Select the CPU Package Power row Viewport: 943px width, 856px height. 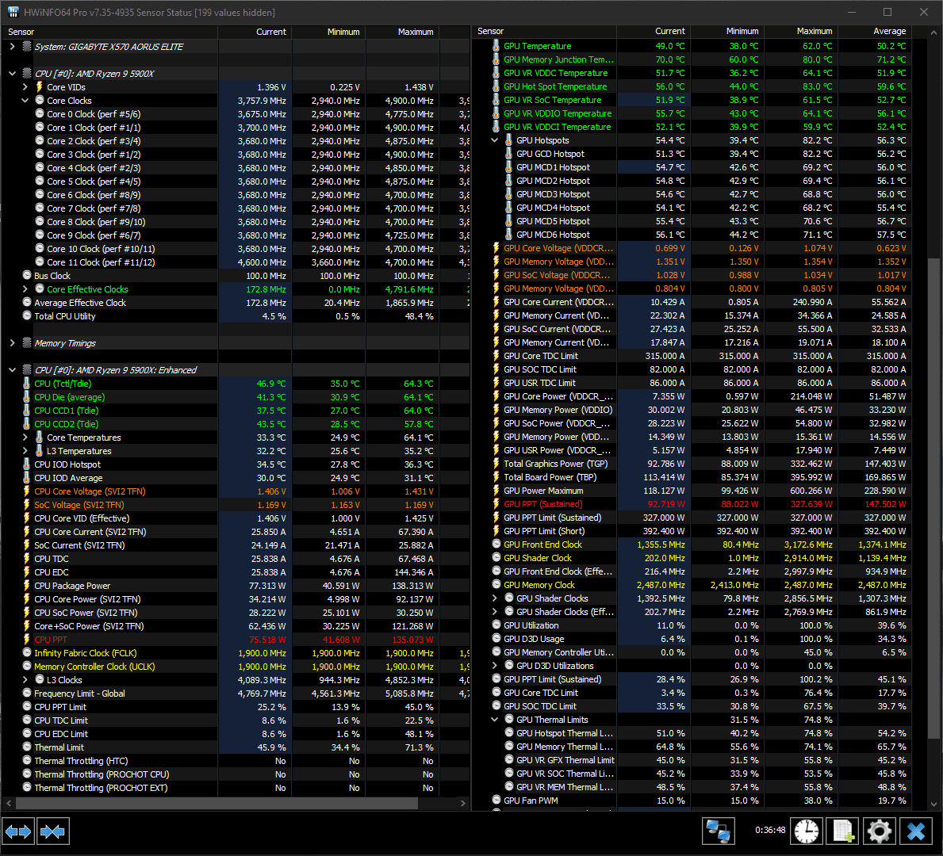coord(236,586)
